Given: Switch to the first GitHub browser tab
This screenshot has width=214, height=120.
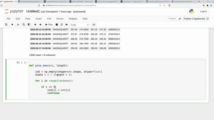Looking at the screenshot, I should 30,1.
